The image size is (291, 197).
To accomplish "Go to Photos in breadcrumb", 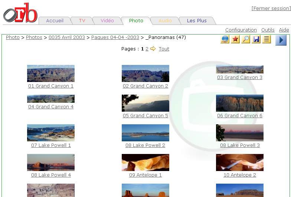I will pos(34,37).
